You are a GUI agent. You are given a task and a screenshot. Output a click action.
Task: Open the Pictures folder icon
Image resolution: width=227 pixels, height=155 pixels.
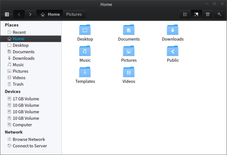click(x=129, y=51)
